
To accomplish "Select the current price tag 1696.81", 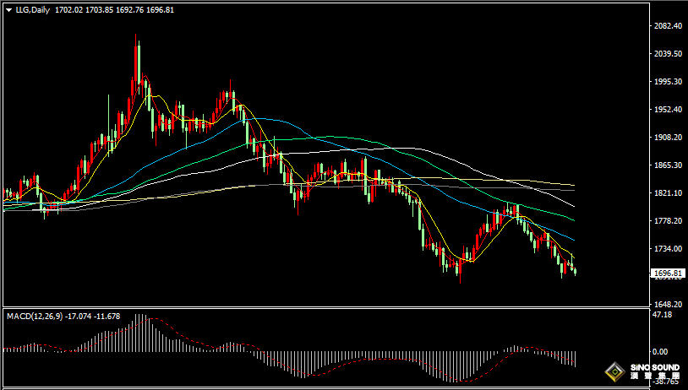I will pos(668,274).
